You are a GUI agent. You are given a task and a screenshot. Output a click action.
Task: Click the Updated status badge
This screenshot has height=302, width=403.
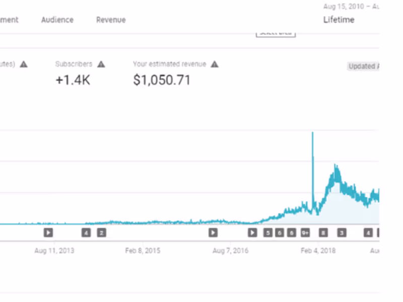[362, 66]
